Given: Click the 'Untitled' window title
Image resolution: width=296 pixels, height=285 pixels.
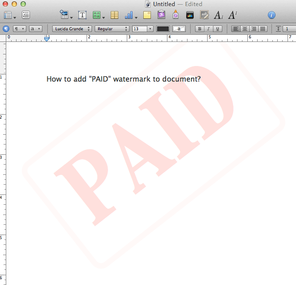Looking at the screenshot, I should coord(164,4).
